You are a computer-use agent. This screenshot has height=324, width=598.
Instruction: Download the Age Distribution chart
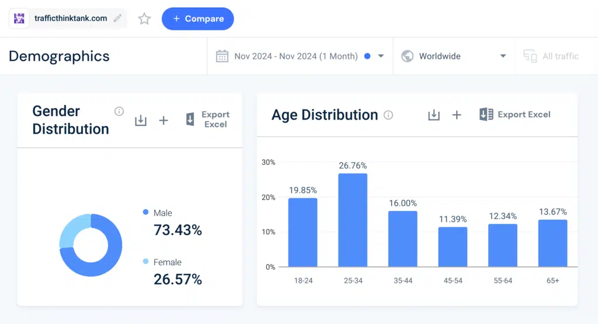433,115
